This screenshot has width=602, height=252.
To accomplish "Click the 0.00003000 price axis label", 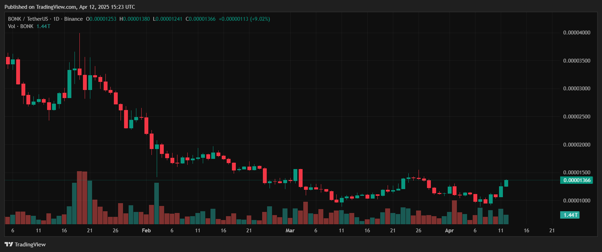I will (576, 89).
